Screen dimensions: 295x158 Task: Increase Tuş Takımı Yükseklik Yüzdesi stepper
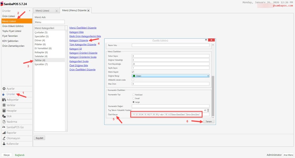(208, 109)
